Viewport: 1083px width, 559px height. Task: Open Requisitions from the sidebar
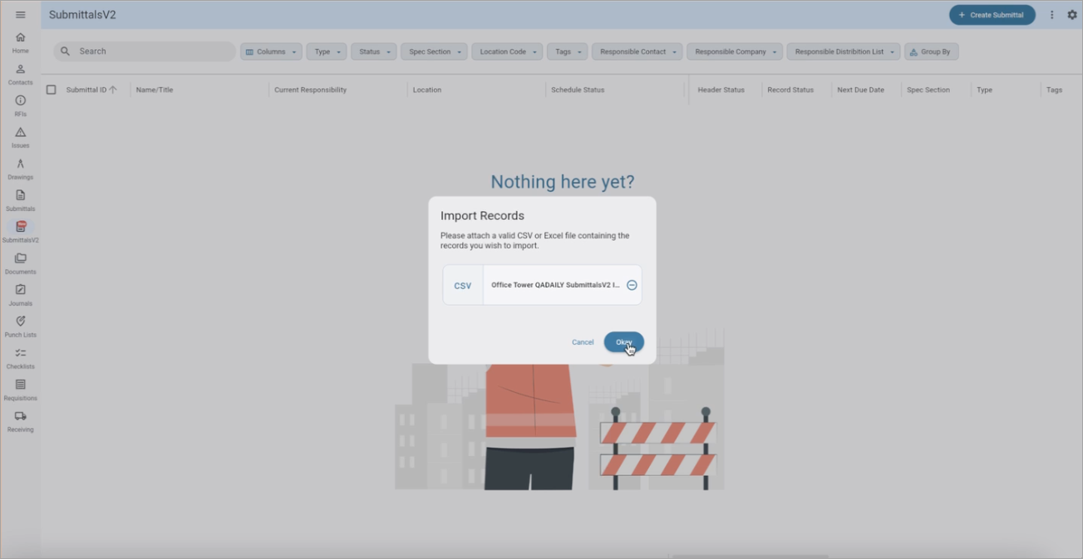21,390
